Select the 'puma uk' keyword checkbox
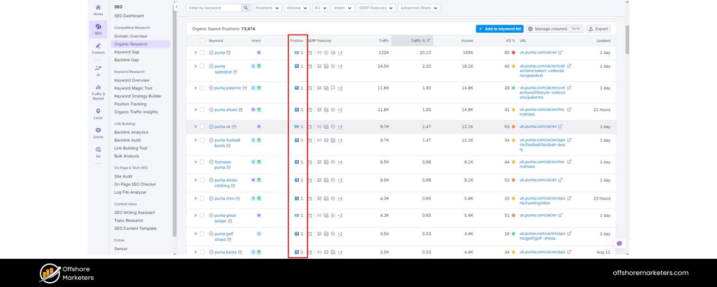Screen dimensions: 717x287 click(x=202, y=126)
